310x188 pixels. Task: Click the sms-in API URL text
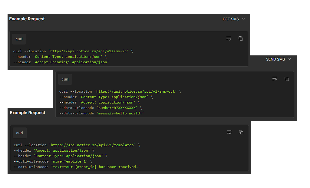tap(88, 51)
